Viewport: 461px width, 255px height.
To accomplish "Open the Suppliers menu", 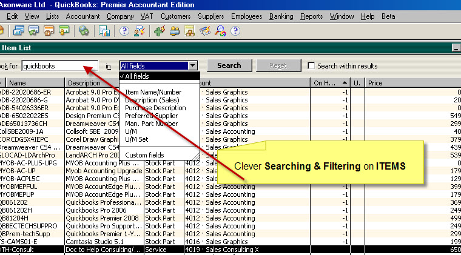I will pyautogui.click(x=211, y=16).
